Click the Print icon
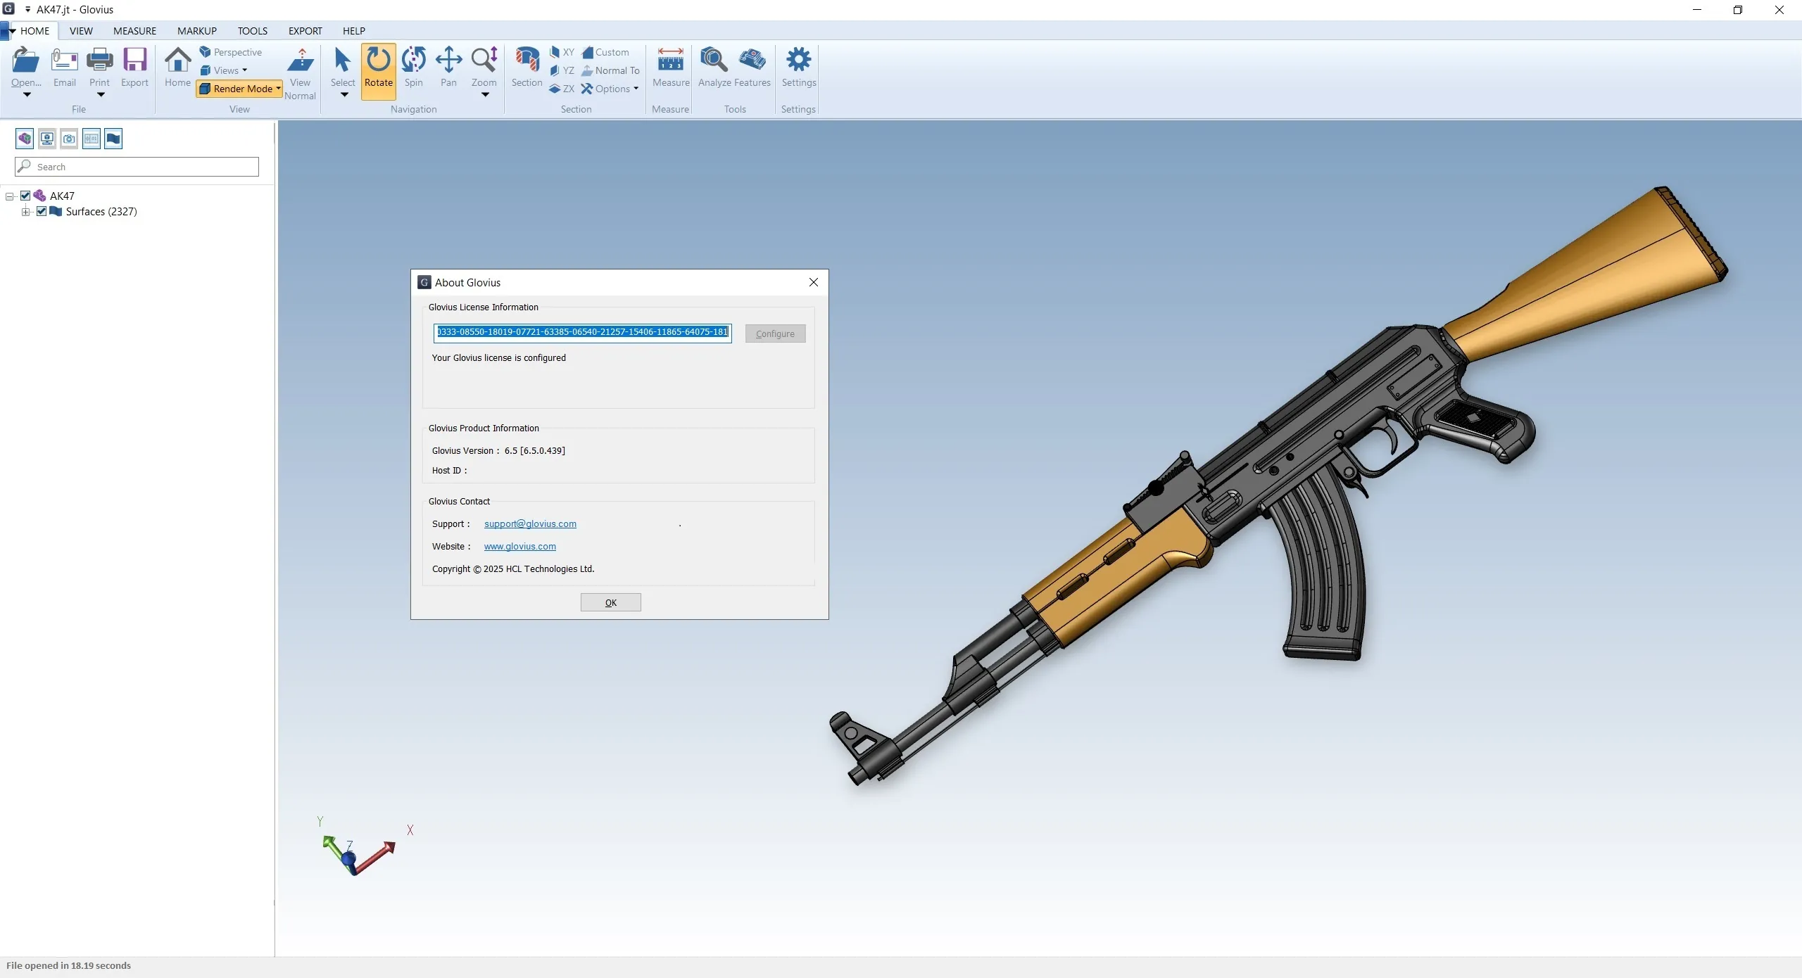The width and height of the screenshot is (1802, 978). [x=100, y=61]
